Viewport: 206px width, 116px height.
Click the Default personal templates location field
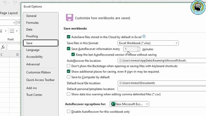[x=162, y=89]
